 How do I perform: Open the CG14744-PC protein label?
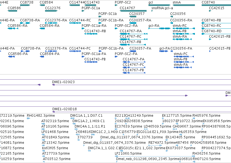80,48
